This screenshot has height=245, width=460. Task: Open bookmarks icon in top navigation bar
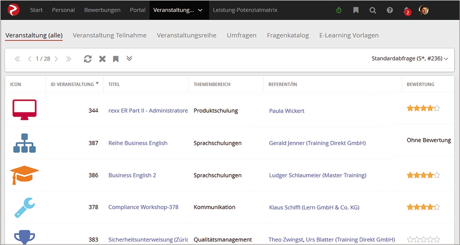[x=356, y=10]
